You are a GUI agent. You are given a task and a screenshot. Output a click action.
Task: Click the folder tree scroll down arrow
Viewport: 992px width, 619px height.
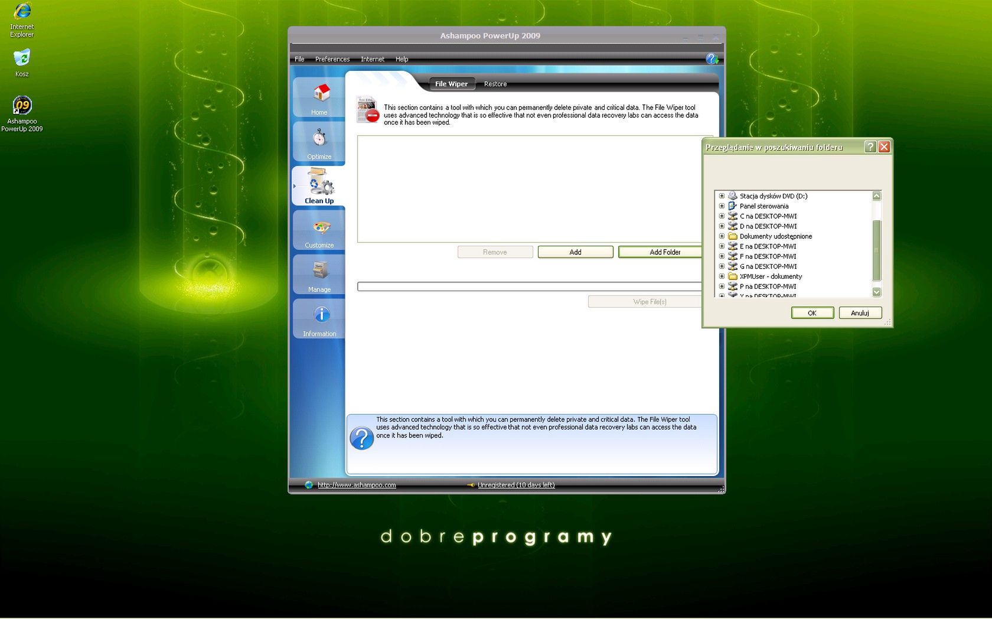point(876,292)
